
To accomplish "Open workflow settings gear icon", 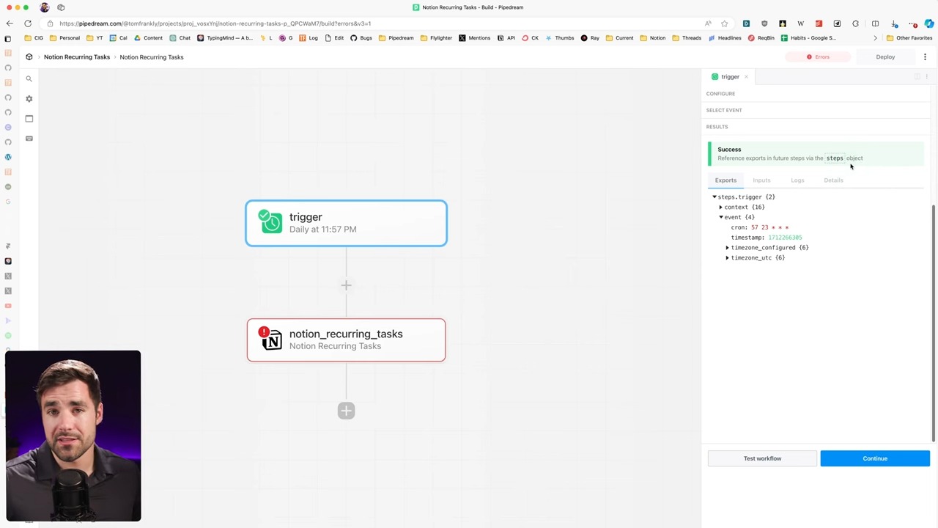I will click(x=29, y=99).
